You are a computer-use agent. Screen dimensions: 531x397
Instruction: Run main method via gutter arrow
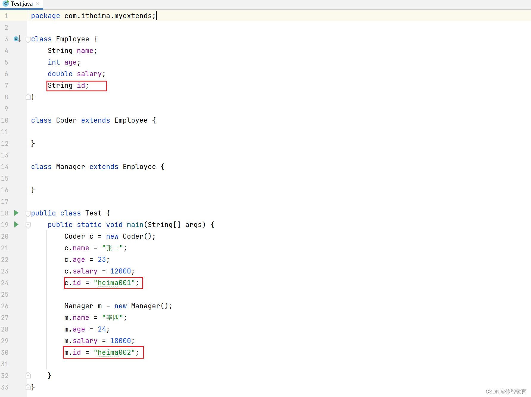[x=16, y=224]
